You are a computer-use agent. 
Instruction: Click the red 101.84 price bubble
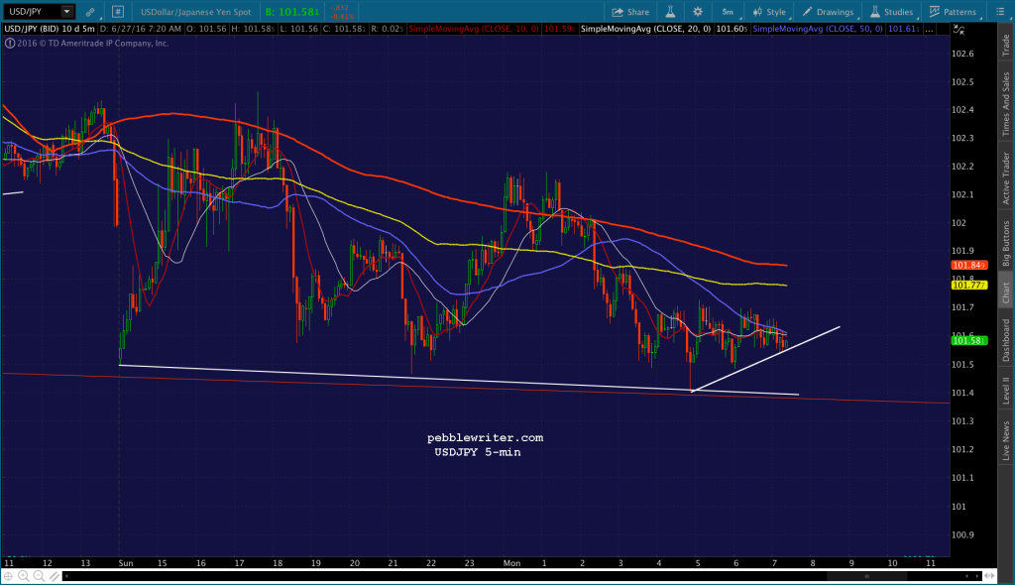(969, 265)
